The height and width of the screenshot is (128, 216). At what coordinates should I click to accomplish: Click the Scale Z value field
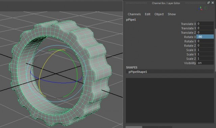coord(205,58)
